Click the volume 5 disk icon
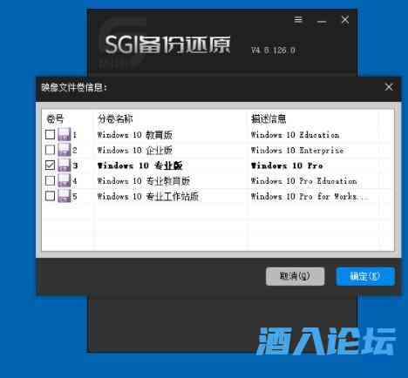Screen dimensions: 408x378 pyautogui.click(x=65, y=196)
